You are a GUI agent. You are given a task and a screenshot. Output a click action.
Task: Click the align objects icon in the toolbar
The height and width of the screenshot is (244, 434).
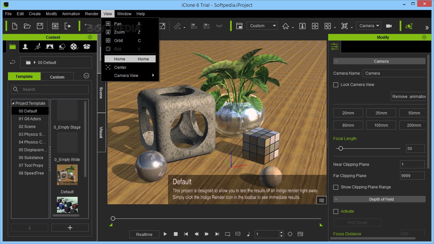point(194,26)
